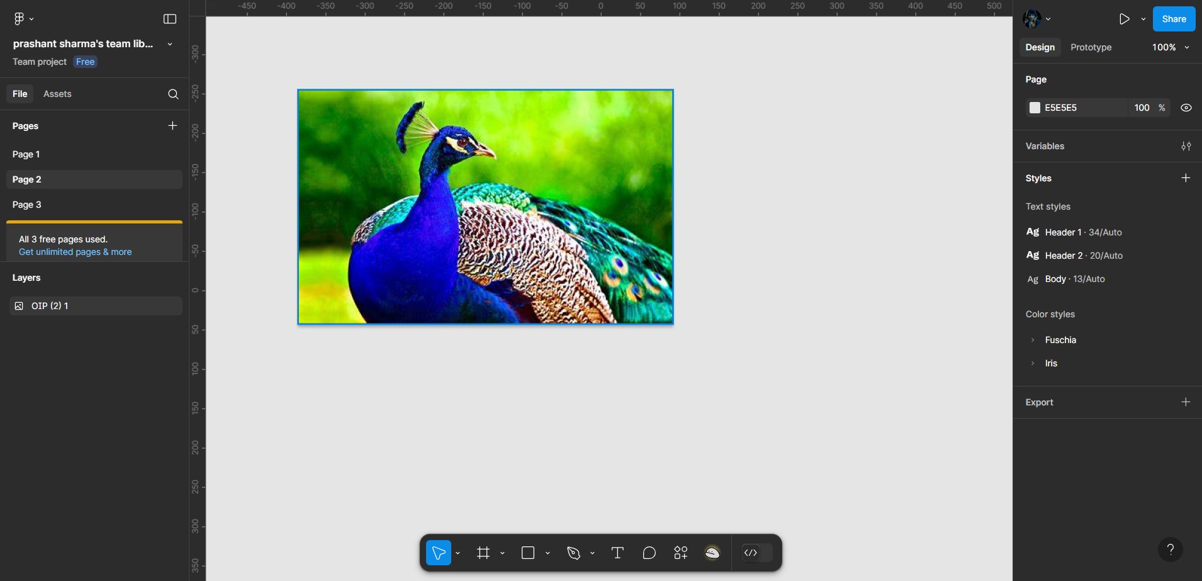Expand the Fuschia color style group

point(1033,340)
